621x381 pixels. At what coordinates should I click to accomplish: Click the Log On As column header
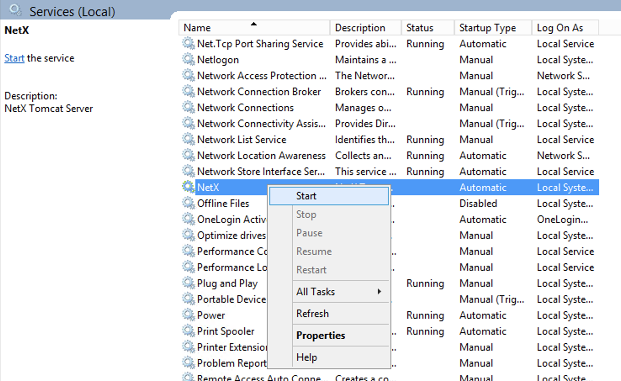[x=560, y=28]
